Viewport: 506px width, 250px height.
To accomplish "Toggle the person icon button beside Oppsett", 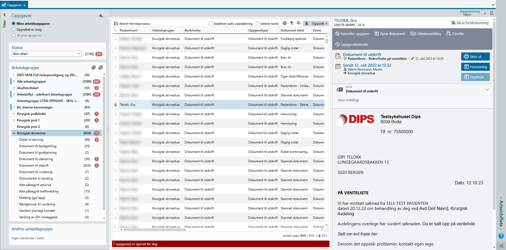I will pyautogui.click(x=307, y=24).
